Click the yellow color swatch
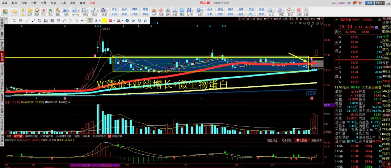This screenshot has height=168, width=391. point(104,20)
